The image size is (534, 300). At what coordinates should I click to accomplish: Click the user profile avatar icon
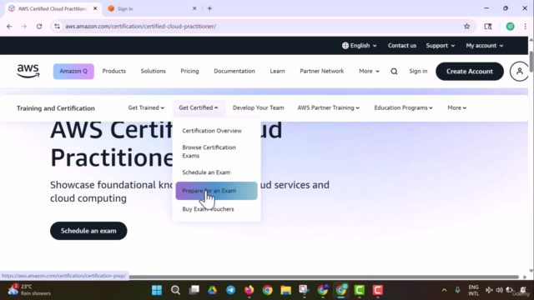519,72
